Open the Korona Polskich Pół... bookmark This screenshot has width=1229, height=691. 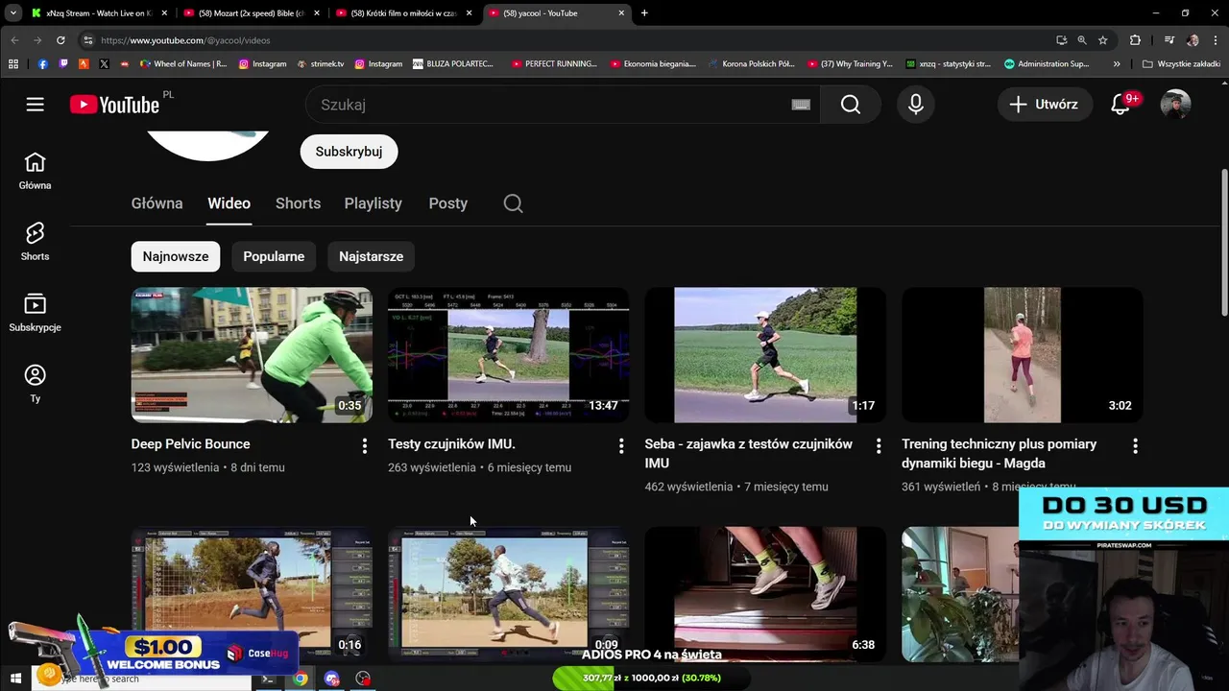[x=751, y=64]
